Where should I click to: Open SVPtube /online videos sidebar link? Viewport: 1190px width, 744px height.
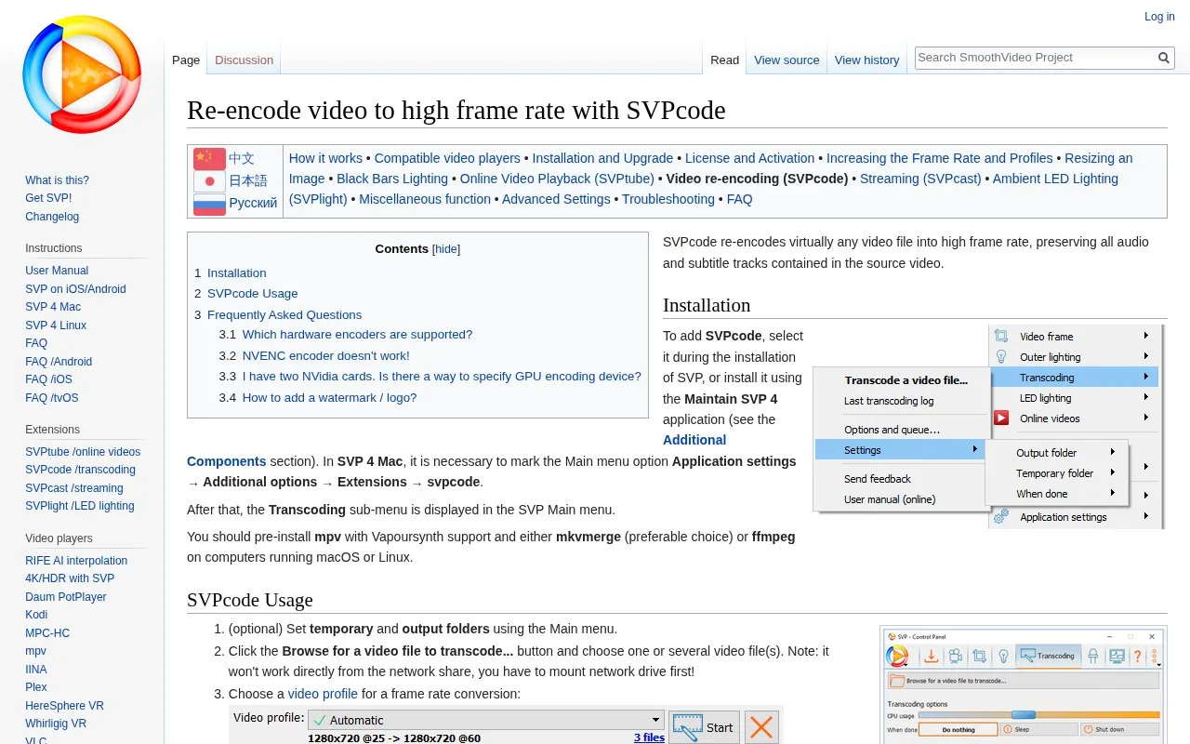tap(83, 452)
